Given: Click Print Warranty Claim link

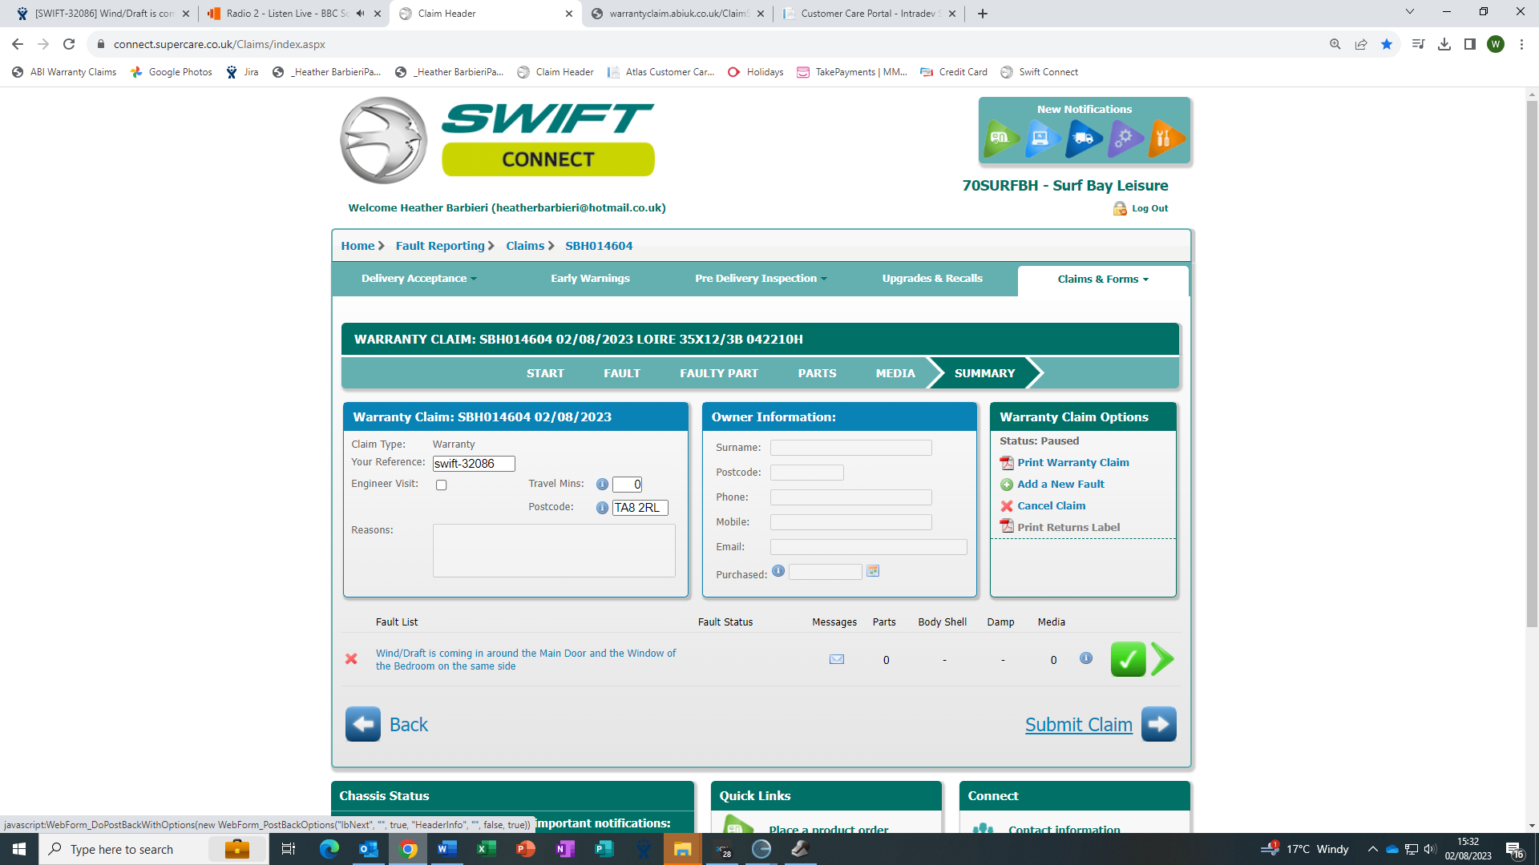Looking at the screenshot, I should pos(1072,463).
